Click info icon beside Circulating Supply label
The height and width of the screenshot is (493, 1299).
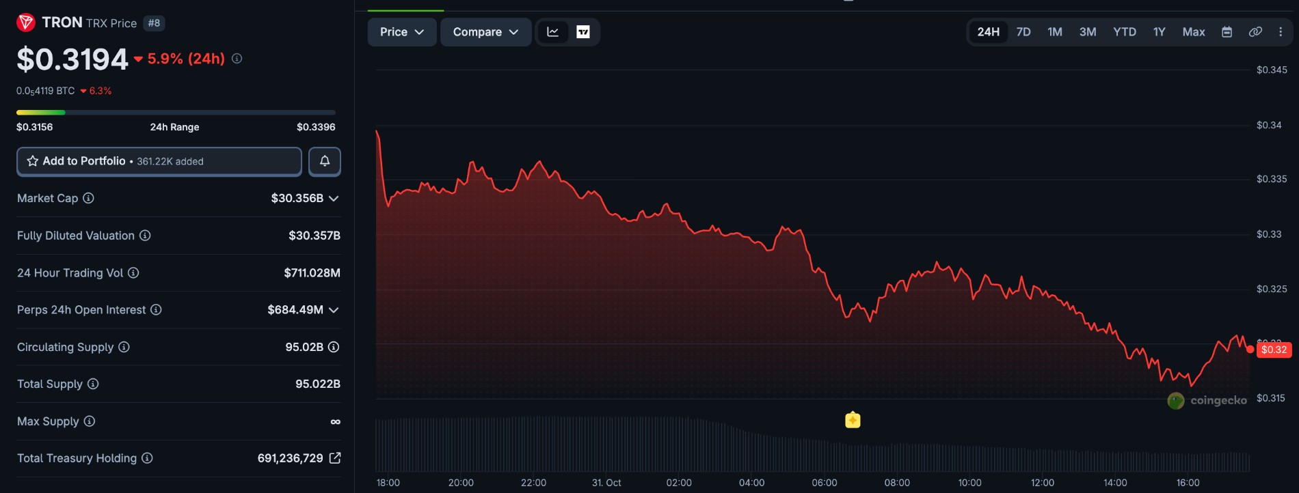click(x=124, y=347)
